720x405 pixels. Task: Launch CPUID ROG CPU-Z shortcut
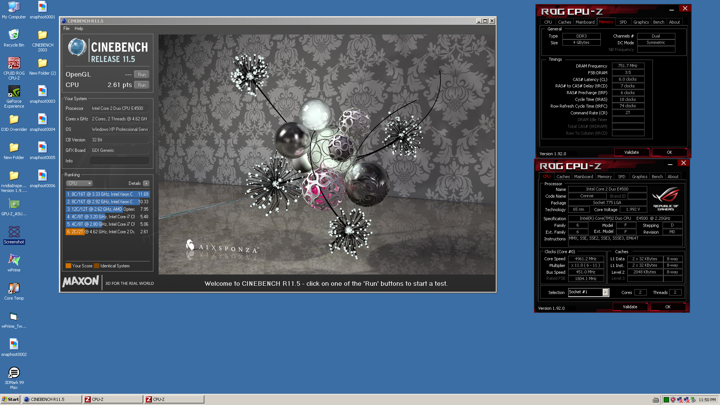[14, 68]
